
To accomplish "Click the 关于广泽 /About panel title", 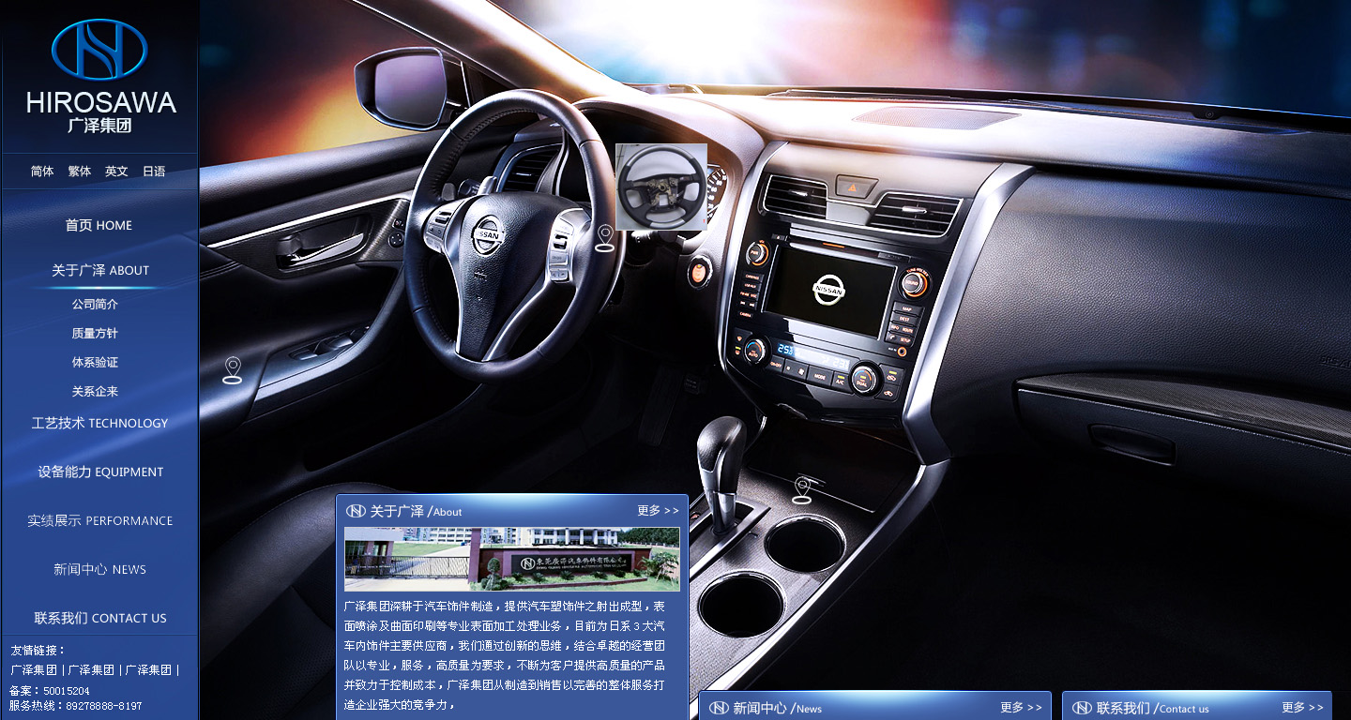I will tap(416, 511).
